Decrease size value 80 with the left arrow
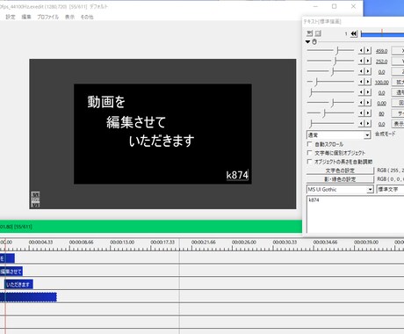This screenshot has height=334, width=404. (361, 113)
